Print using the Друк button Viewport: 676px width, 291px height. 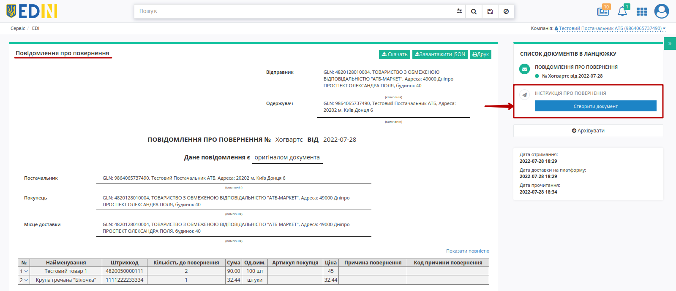tap(480, 54)
